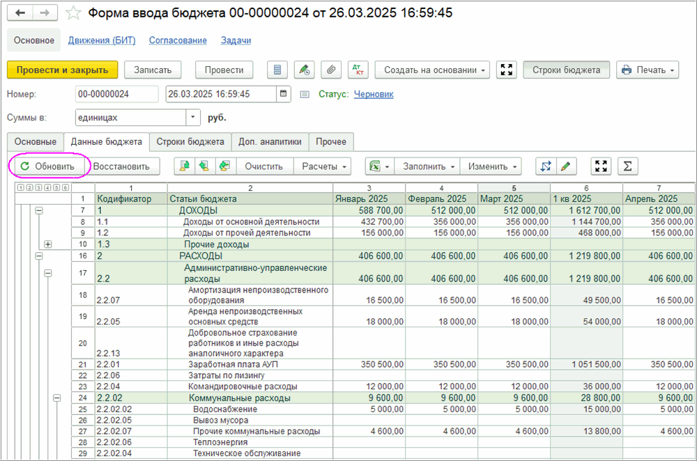Add document to favorites with star
This screenshot has height=461, width=697.
(73, 13)
